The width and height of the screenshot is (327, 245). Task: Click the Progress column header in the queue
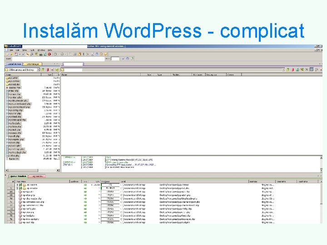point(110,181)
